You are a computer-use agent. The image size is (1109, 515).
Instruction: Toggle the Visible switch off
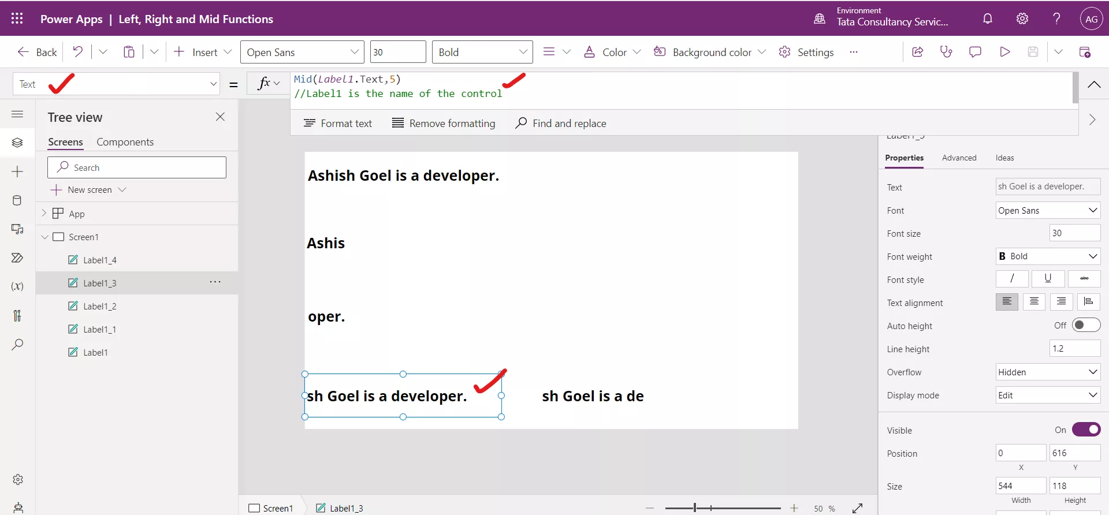[1086, 430]
